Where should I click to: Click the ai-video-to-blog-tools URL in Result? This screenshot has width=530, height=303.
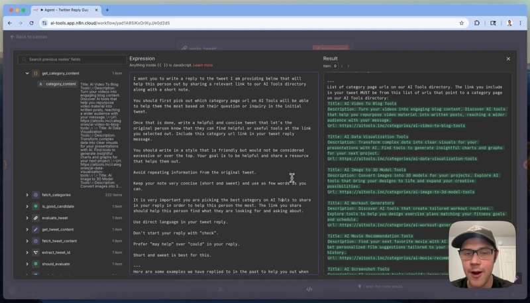pos(402,125)
